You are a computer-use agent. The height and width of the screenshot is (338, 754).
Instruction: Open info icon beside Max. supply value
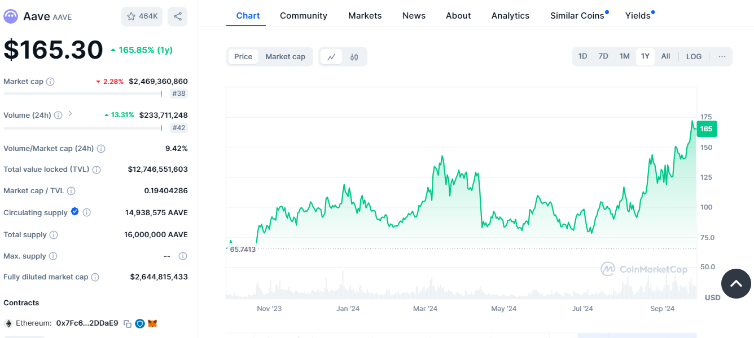click(x=183, y=256)
